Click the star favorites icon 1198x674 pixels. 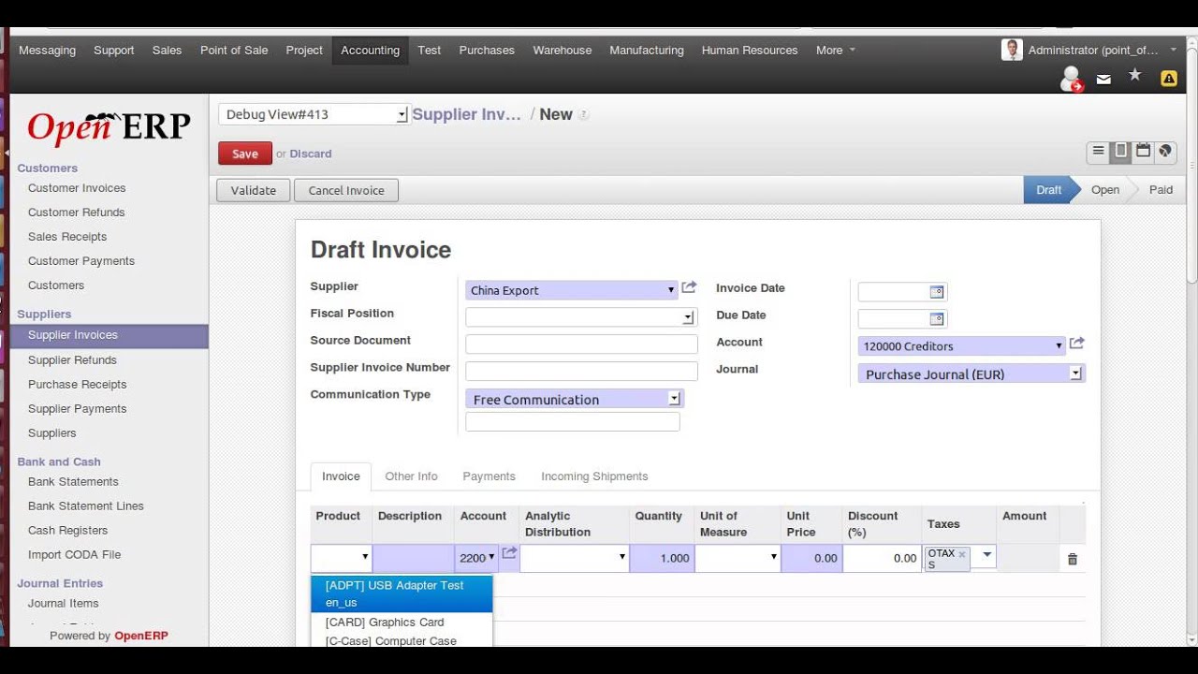[1134, 75]
